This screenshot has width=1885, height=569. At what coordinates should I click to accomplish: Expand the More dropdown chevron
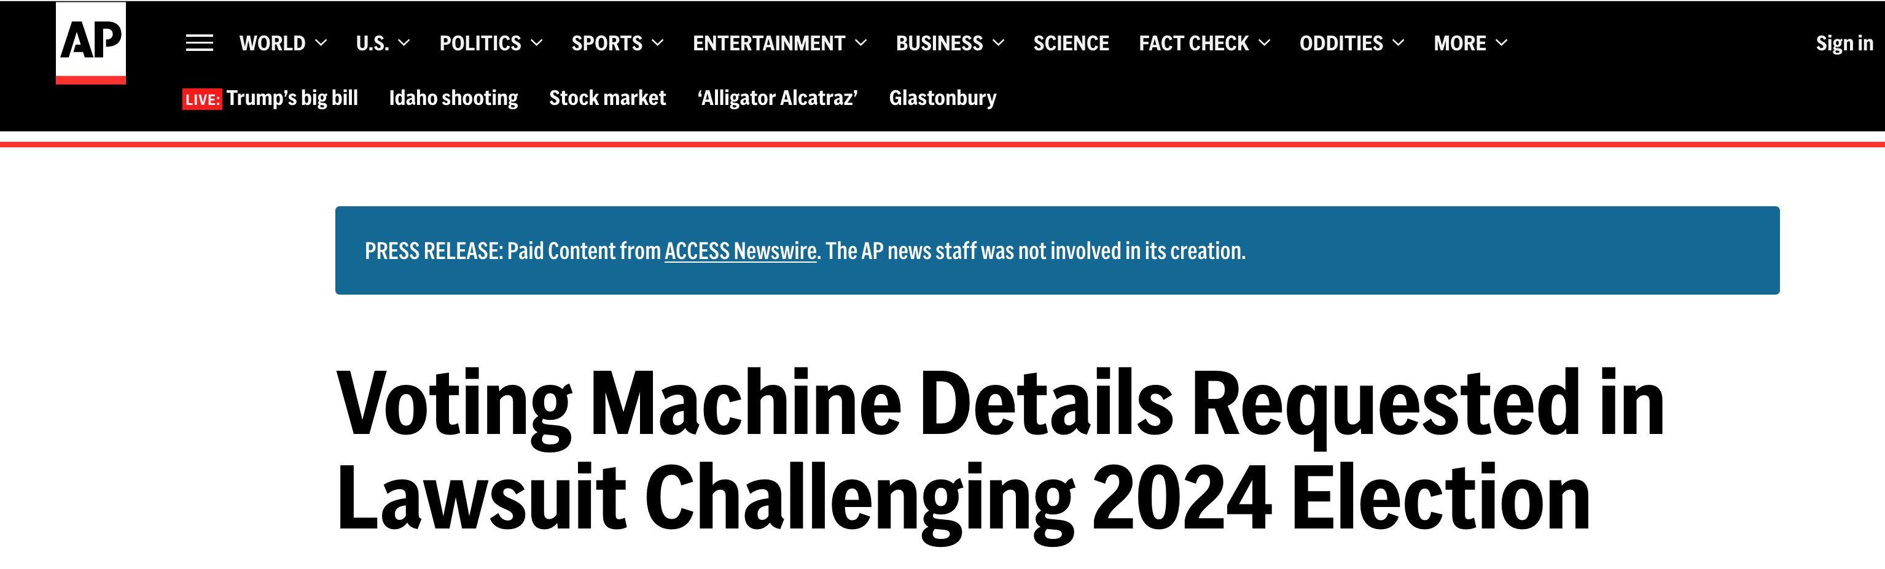1502,43
